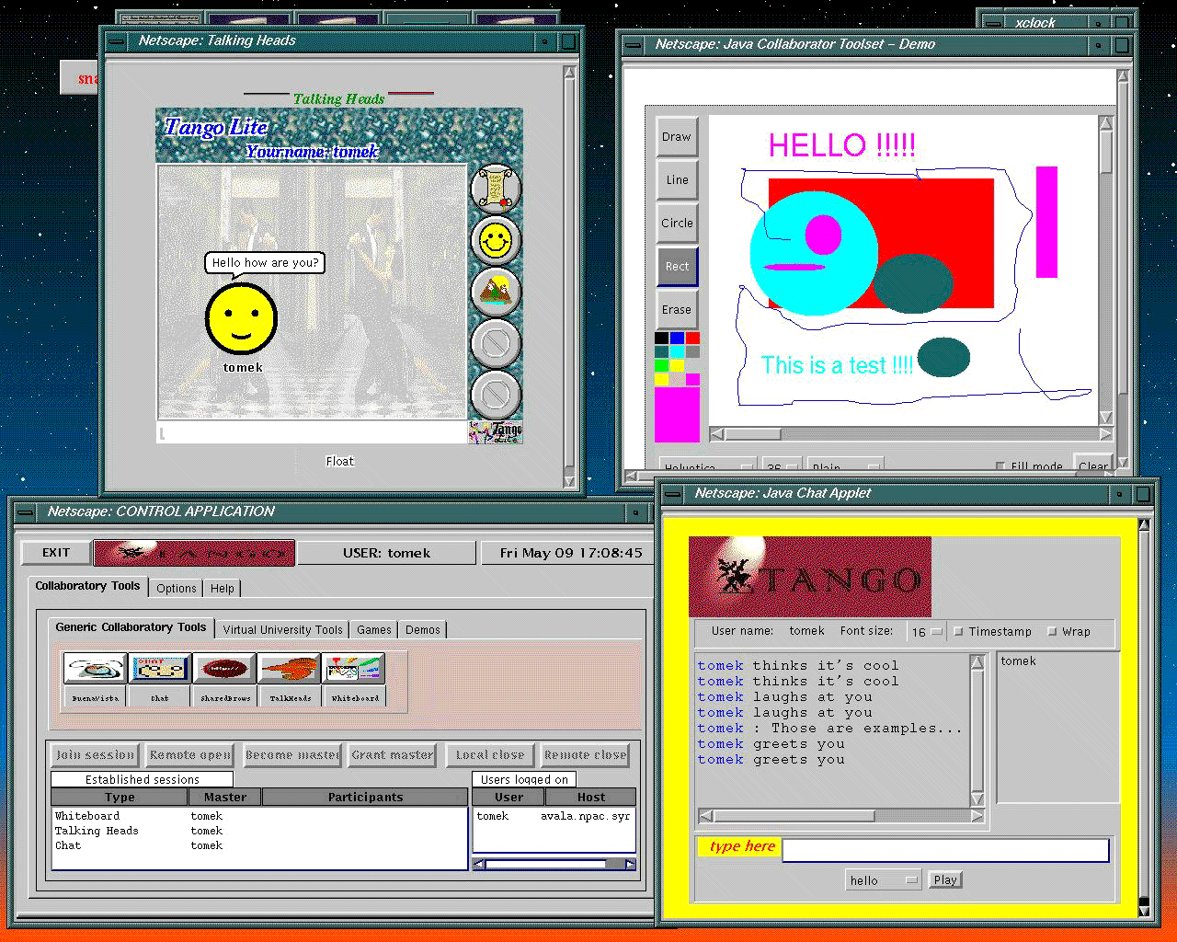Choose the mountain landscape icon in Tango Lite
The height and width of the screenshot is (942, 1177).
496,292
